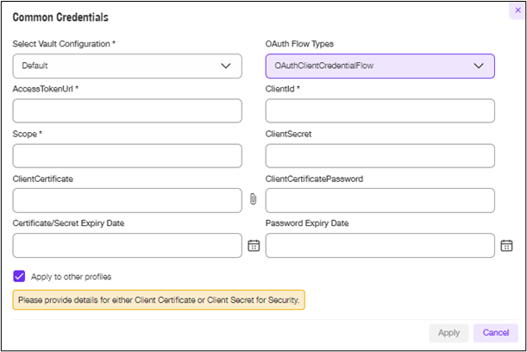Uncheck the Apply to other profiles checkbox
The height and width of the screenshot is (352, 527).
(19, 276)
